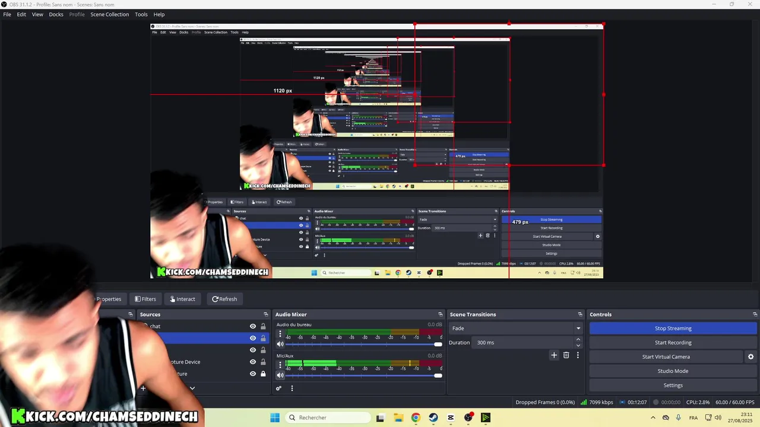Open Mic/Aux three-dot options menu
Viewport: 760px width, 427px height.
tap(280, 365)
